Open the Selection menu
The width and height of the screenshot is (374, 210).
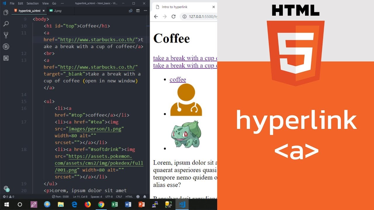click(x=32, y=3)
